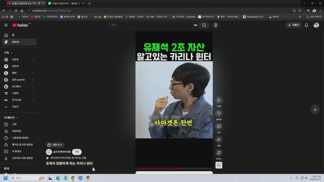This screenshot has width=324, height=182.
Task: Open Chrome media control icon
Action: 308,11
